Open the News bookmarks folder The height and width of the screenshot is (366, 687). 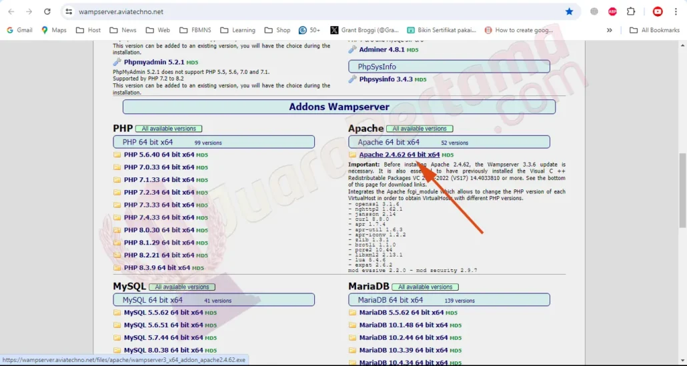[123, 30]
